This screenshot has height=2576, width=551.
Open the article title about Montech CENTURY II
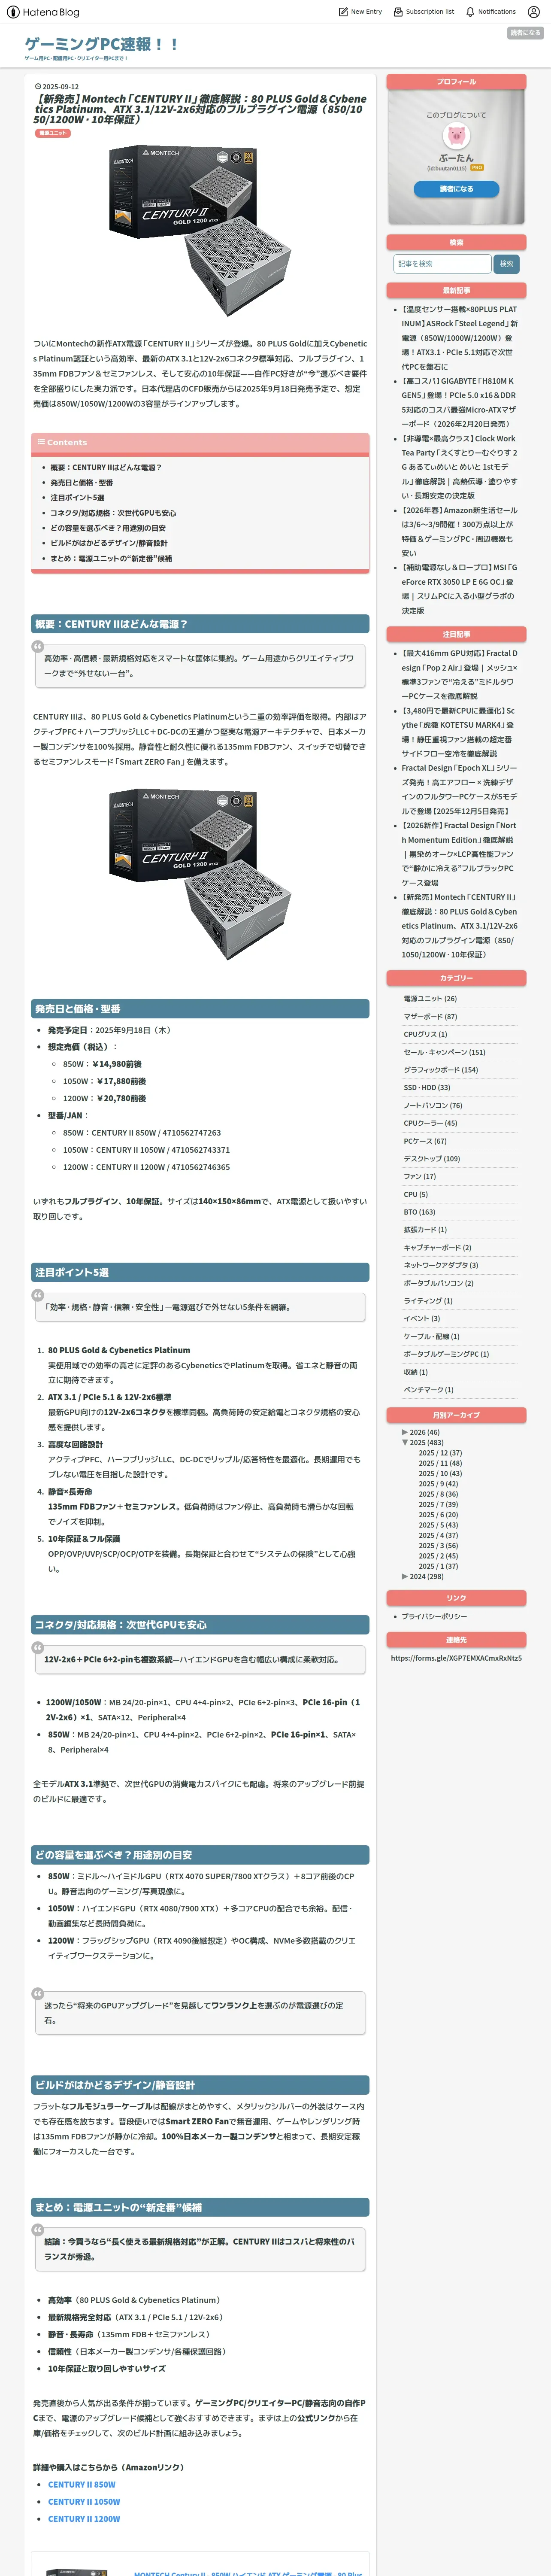[x=200, y=109]
